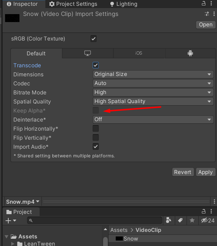Viewport: 217px width, 246px height.
Task: Open the Bitrate Mode dropdown
Action: tap(153, 92)
